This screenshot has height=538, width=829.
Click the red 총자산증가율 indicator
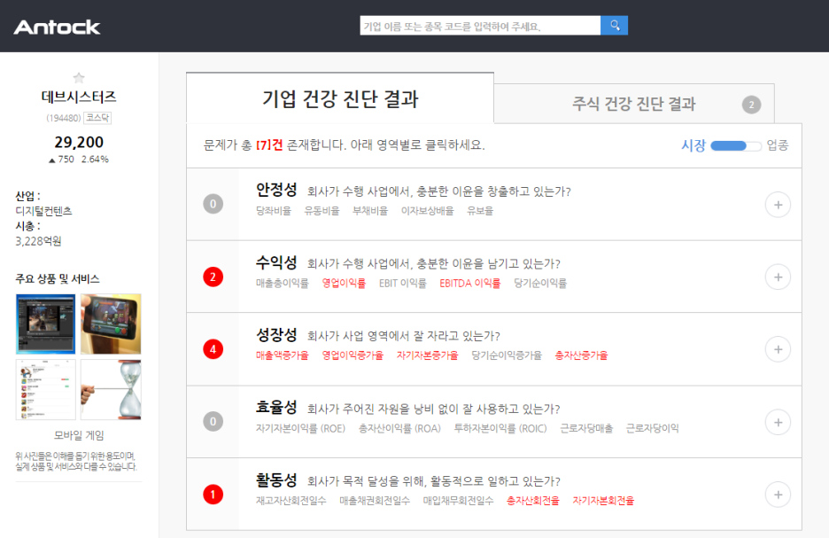click(x=581, y=355)
